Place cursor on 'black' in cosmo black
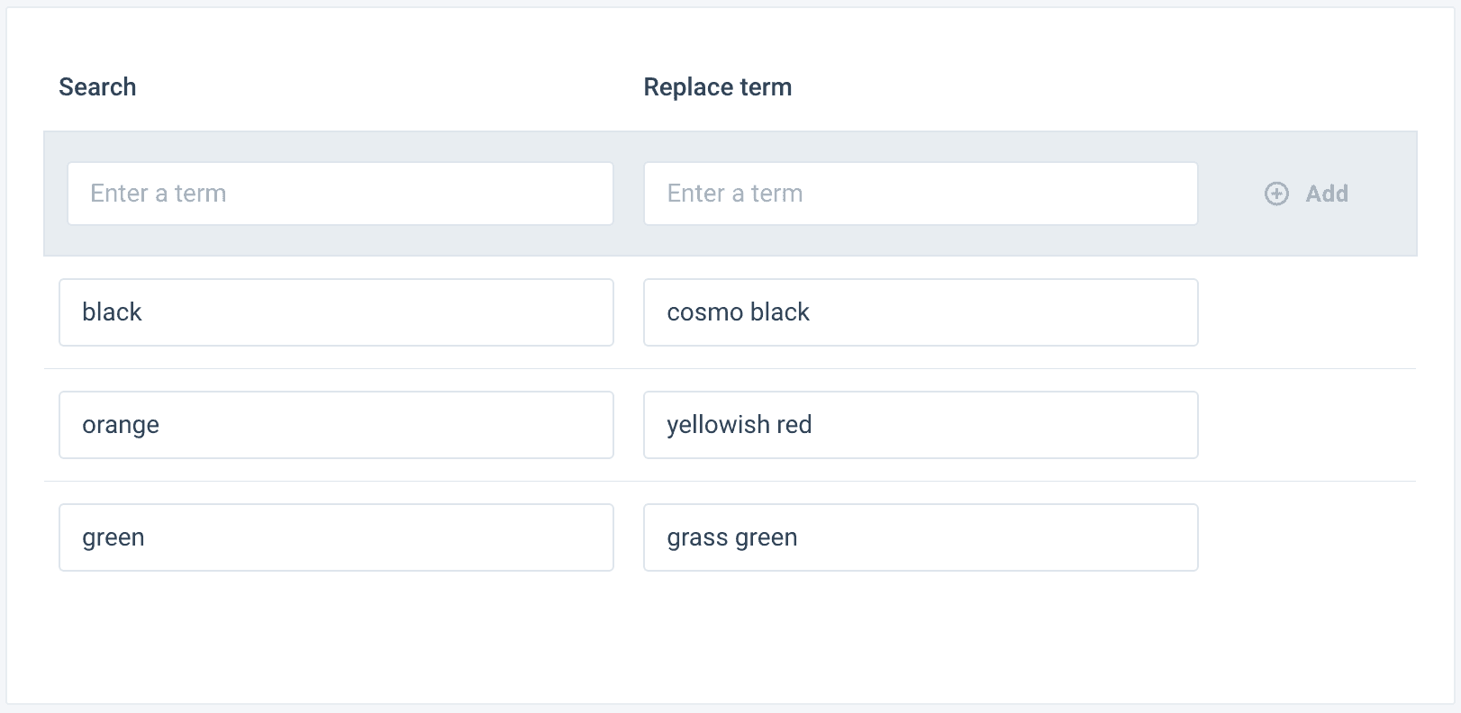The image size is (1461, 713). [x=780, y=312]
